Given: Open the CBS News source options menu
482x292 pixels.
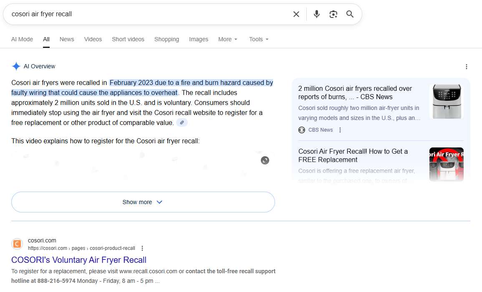Looking at the screenshot, I should point(340,130).
